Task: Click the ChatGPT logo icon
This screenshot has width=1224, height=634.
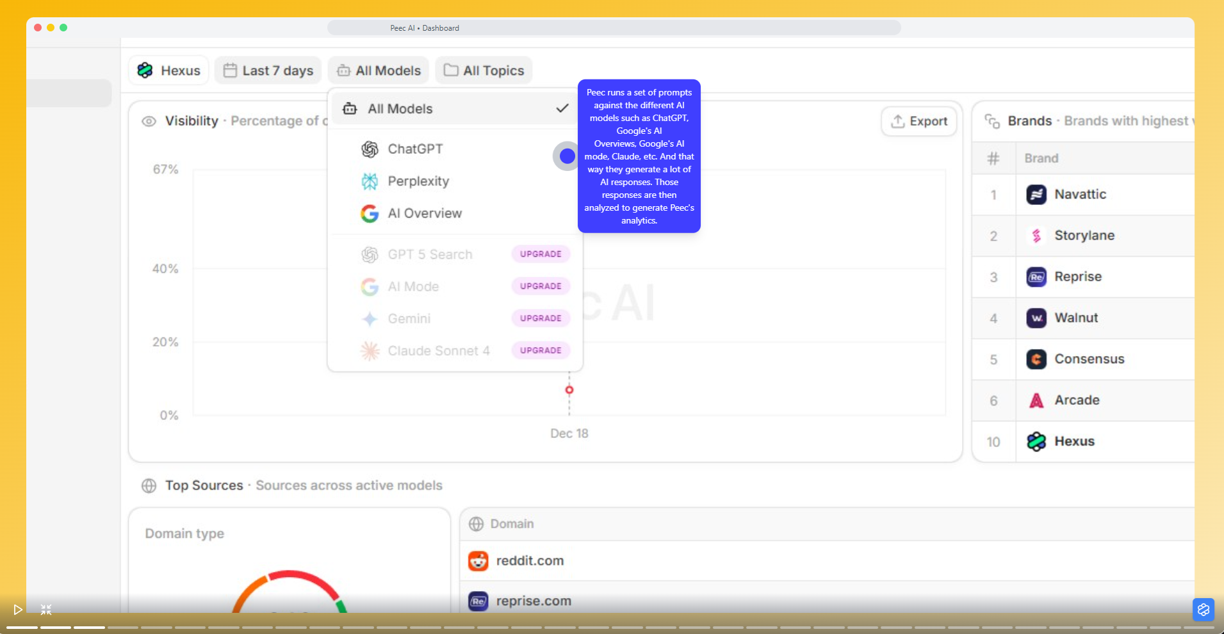Action: click(370, 149)
